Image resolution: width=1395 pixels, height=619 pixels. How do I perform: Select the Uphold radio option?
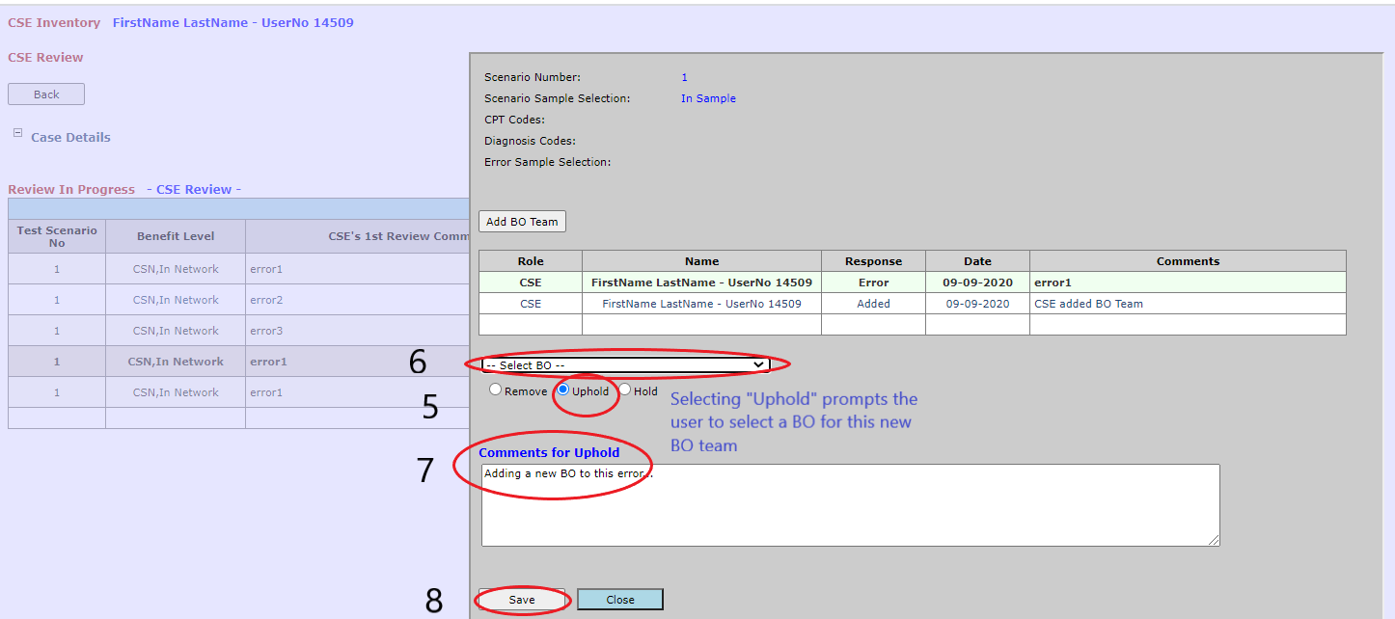[563, 390]
